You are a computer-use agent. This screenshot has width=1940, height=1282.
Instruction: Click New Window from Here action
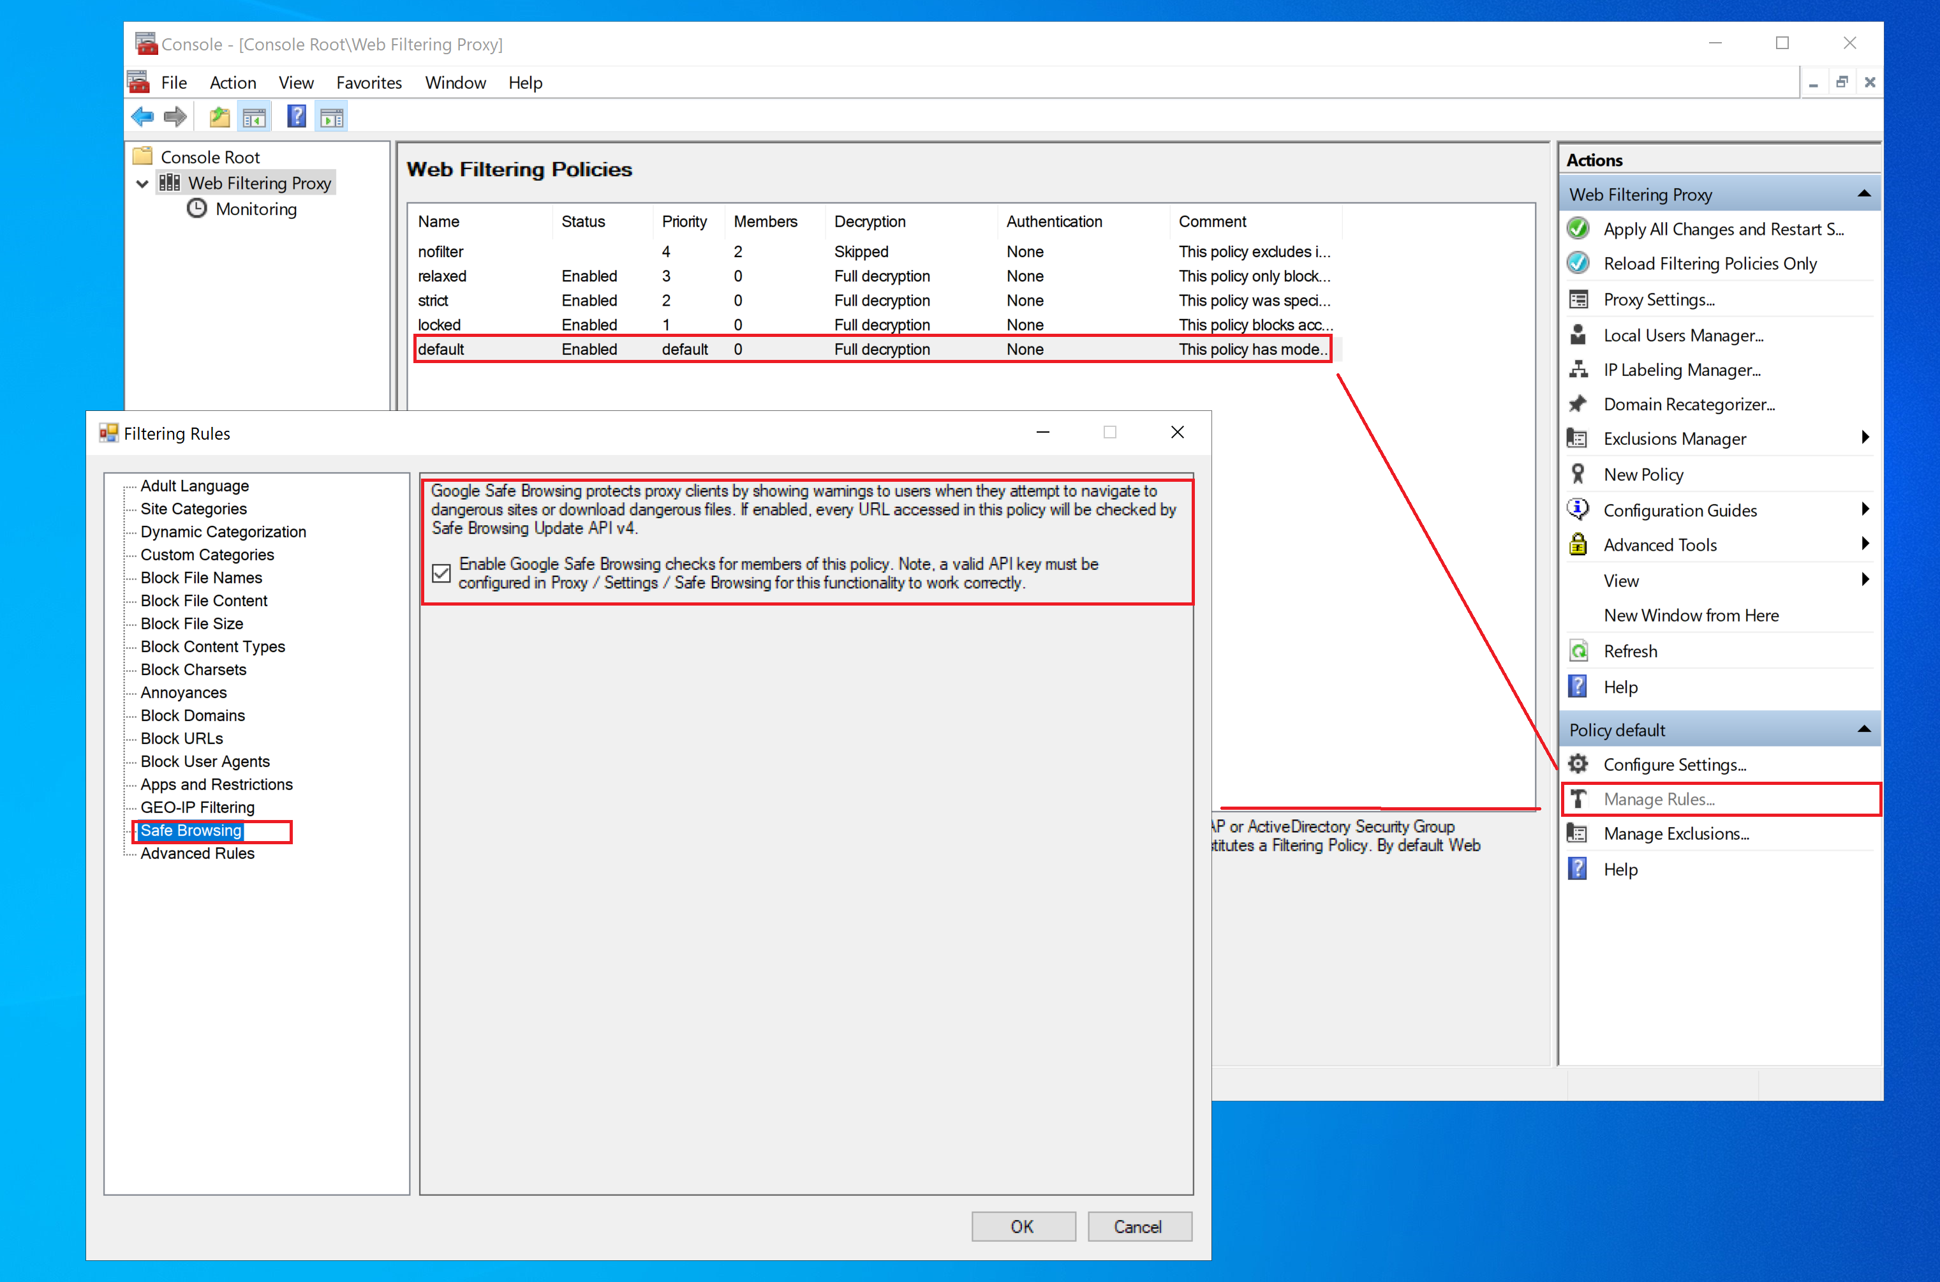1691,615
